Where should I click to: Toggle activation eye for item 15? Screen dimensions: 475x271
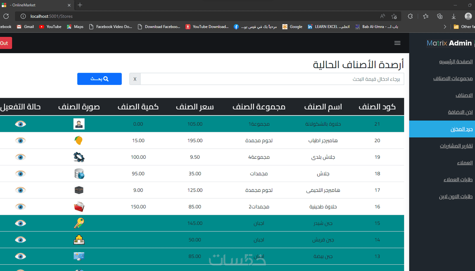20,223
